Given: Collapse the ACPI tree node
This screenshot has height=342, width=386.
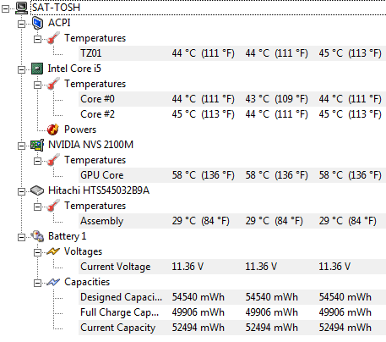Looking at the screenshot, I should [x=21, y=25].
